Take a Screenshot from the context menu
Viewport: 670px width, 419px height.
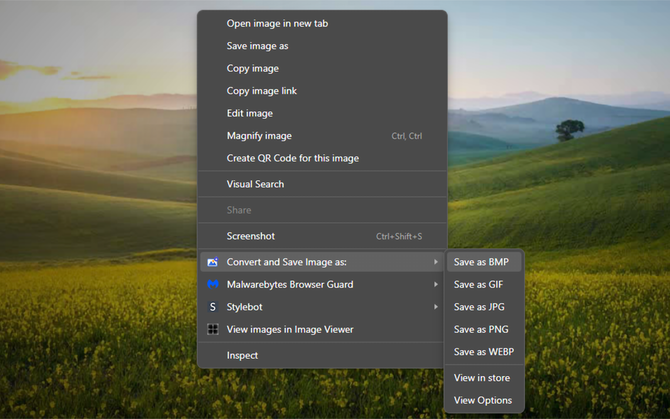[x=250, y=236]
